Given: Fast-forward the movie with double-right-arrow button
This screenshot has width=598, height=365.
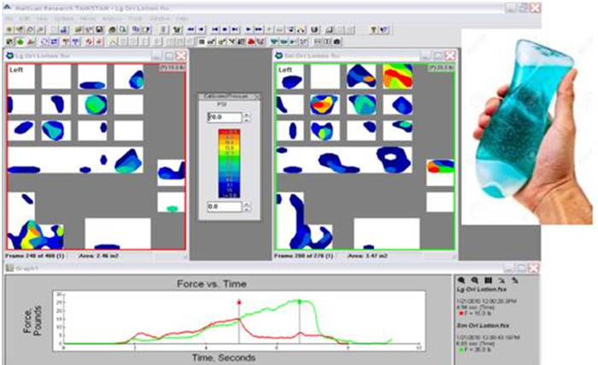Looking at the screenshot, I should coord(259,29).
